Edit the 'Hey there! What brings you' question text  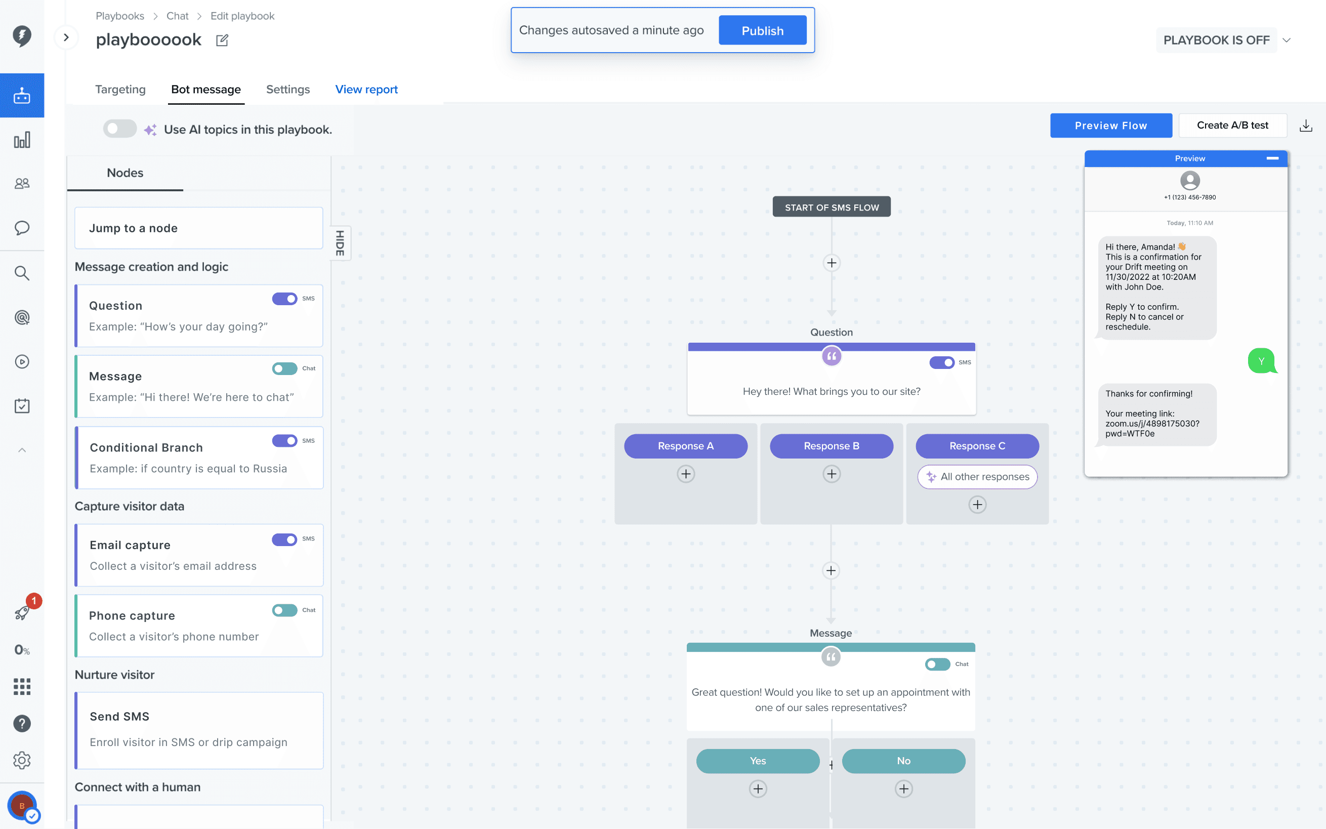coord(832,392)
